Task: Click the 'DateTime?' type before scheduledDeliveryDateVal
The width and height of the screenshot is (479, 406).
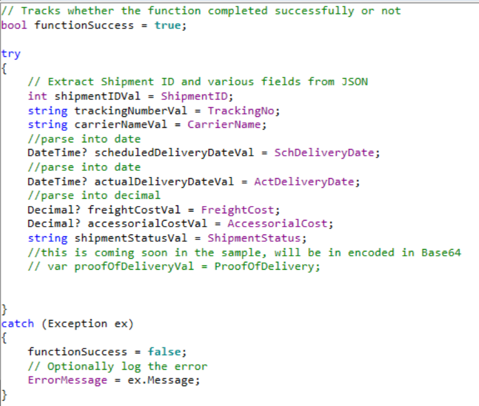Action: [58, 153]
